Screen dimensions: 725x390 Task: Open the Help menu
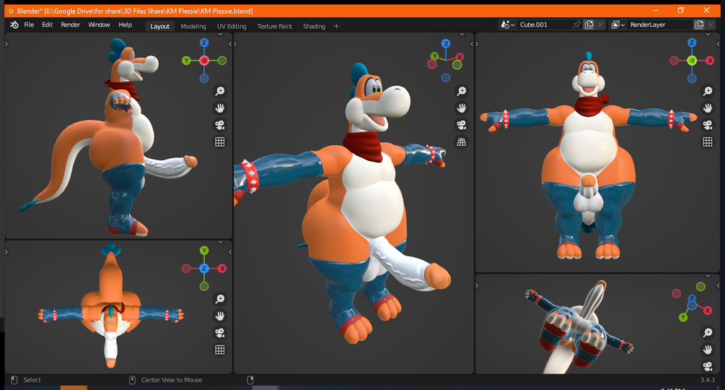click(x=125, y=25)
